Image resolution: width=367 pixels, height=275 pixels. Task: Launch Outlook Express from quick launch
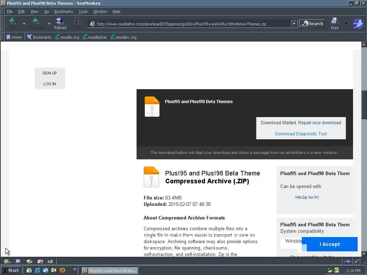pos(46,270)
